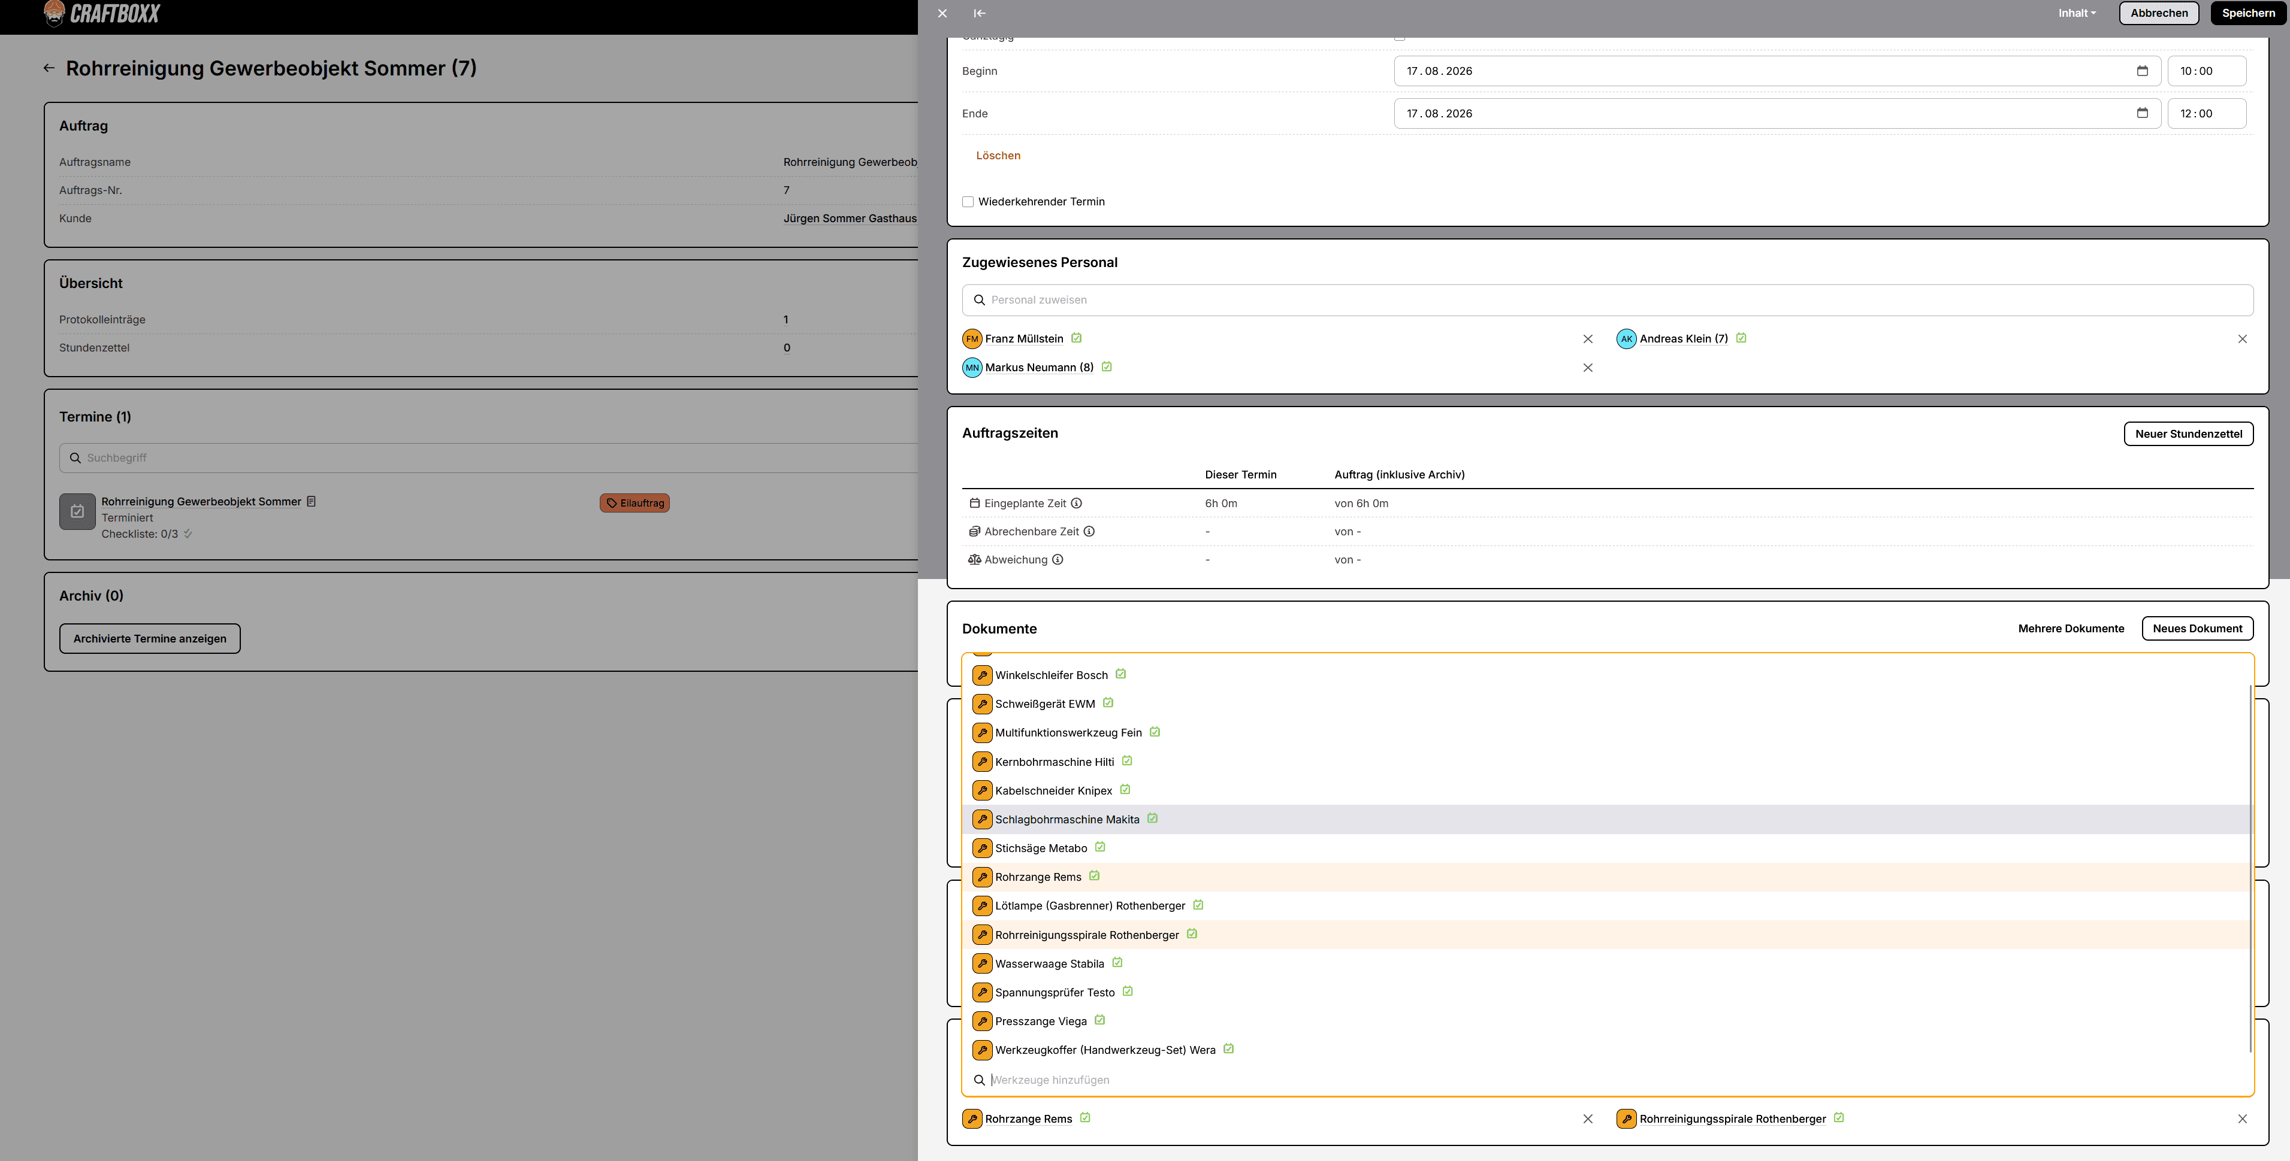Viewport: 2290px width, 1161px height.
Task: Click Archivierte Termine anzeigen button
Action: (x=149, y=639)
